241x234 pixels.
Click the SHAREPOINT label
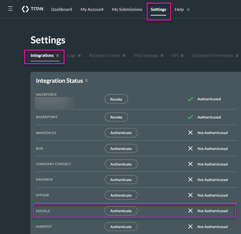pyautogui.click(x=47, y=117)
